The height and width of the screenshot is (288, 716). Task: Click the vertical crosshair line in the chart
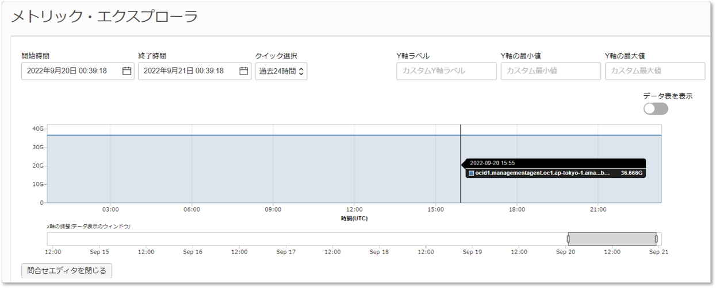click(x=461, y=143)
